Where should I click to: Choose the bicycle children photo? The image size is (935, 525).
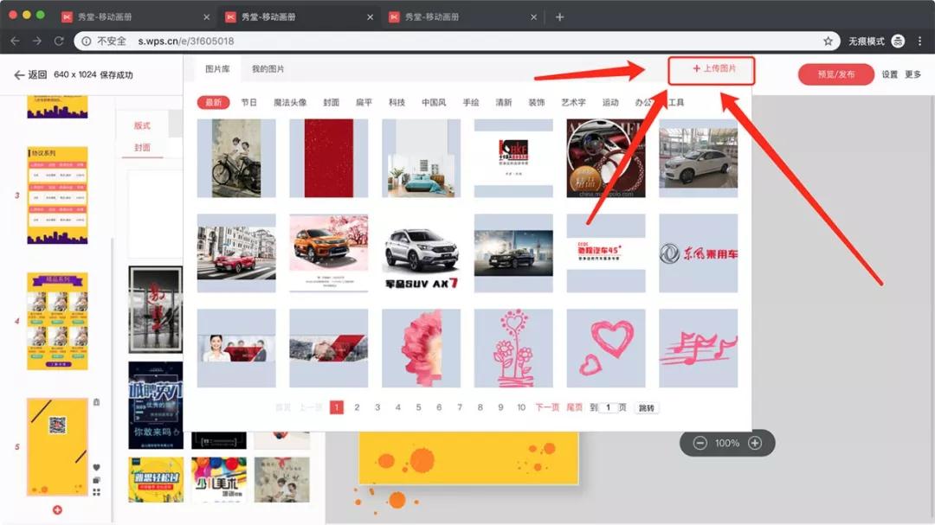[236, 158]
